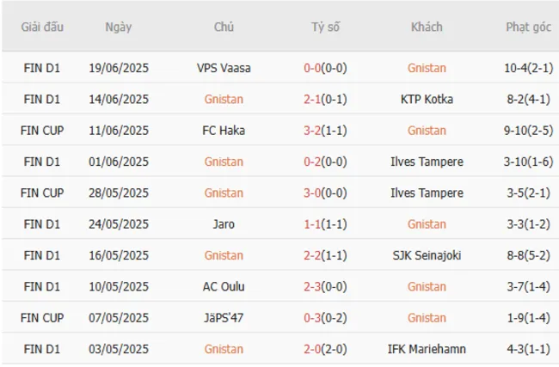Select the AC Oulu team name
559x367 pixels.
pyautogui.click(x=224, y=287)
